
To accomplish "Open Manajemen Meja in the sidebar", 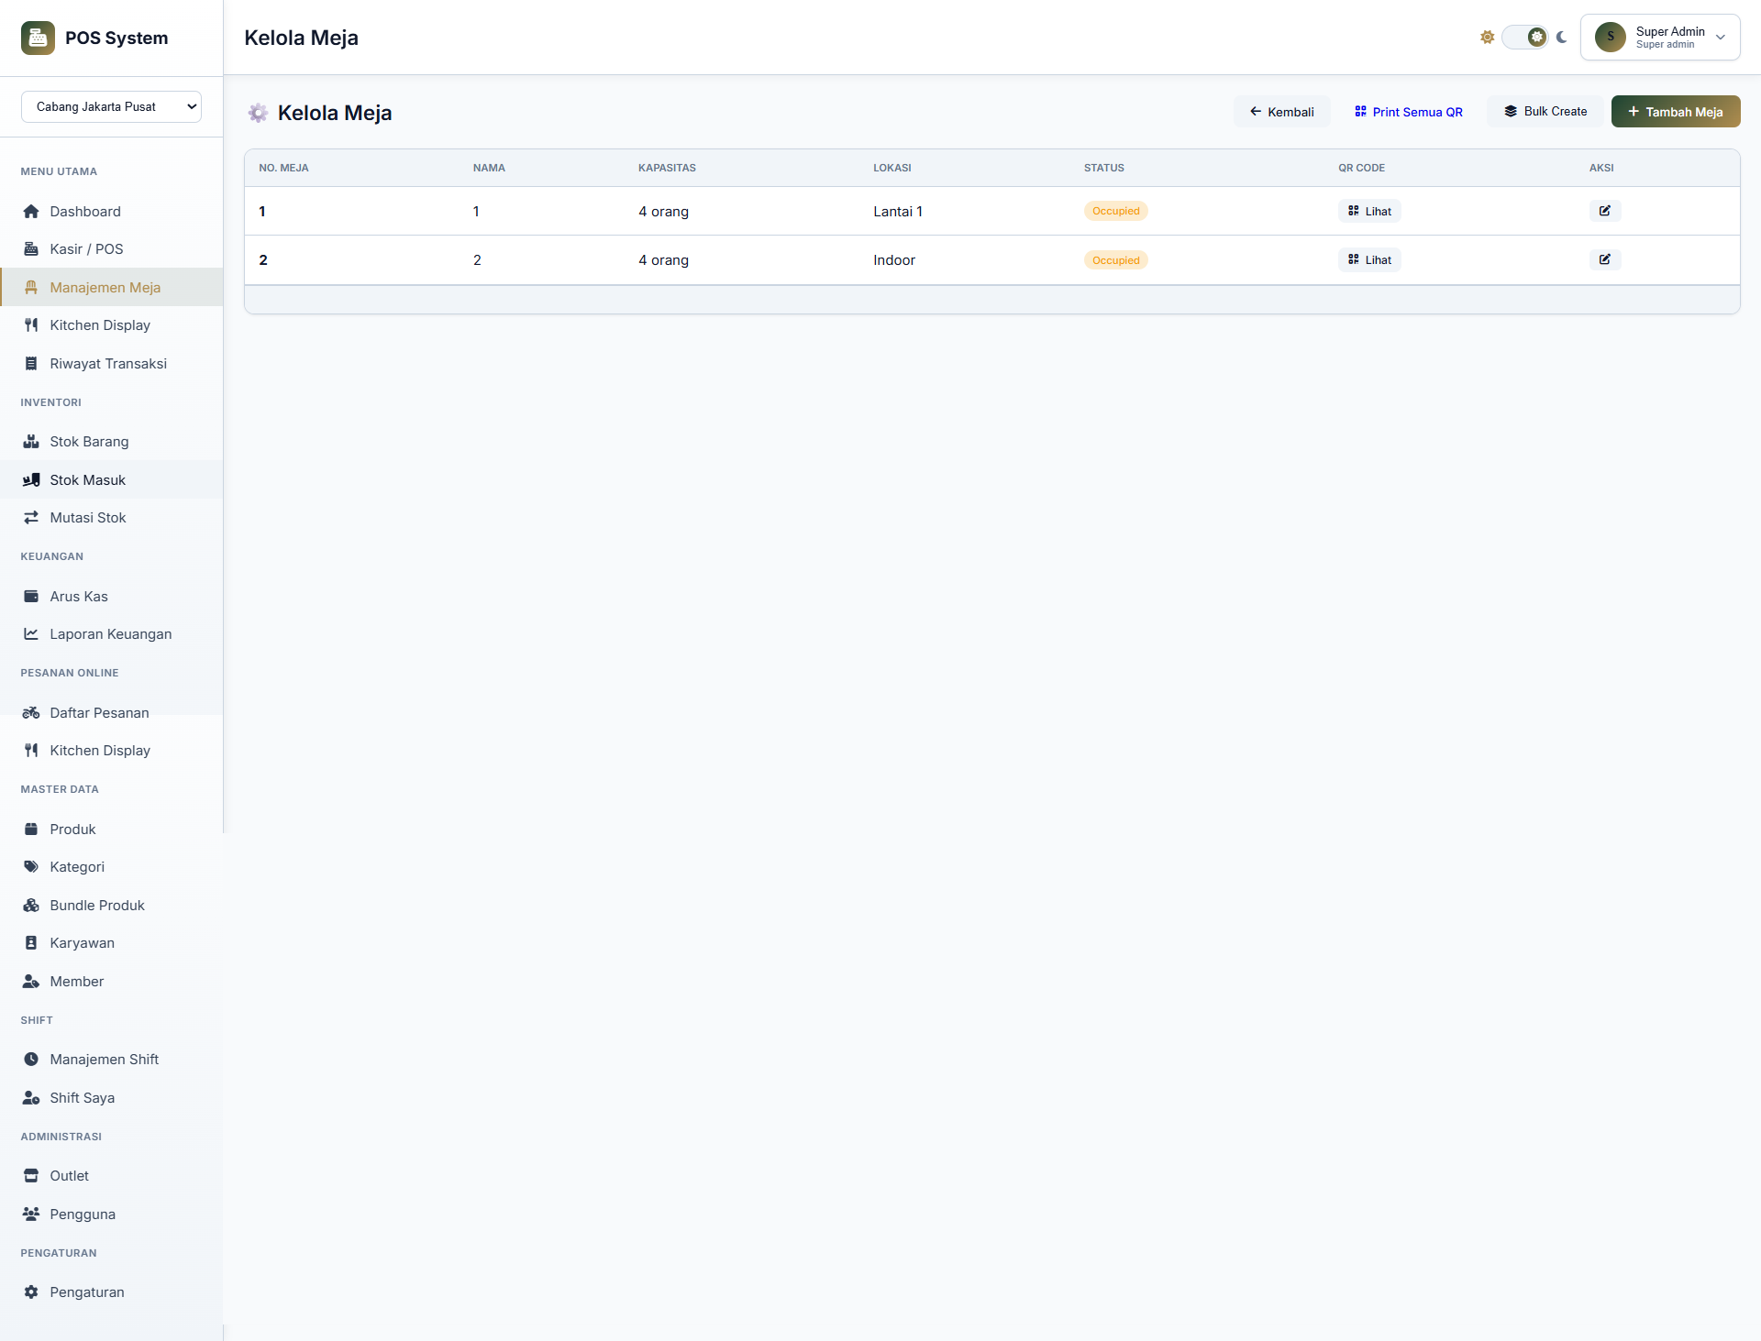I will 105,287.
